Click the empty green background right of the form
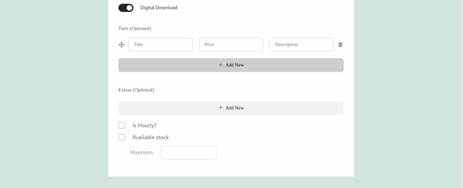The width and height of the screenshot is (463, 188). pyautogui.click(x=407, y=90)
